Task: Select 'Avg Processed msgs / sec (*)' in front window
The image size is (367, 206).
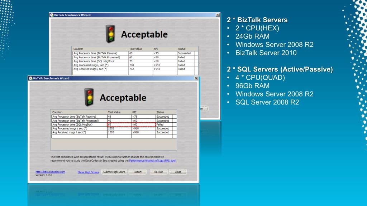Action: pyautogui.click(x=70, y=128)
